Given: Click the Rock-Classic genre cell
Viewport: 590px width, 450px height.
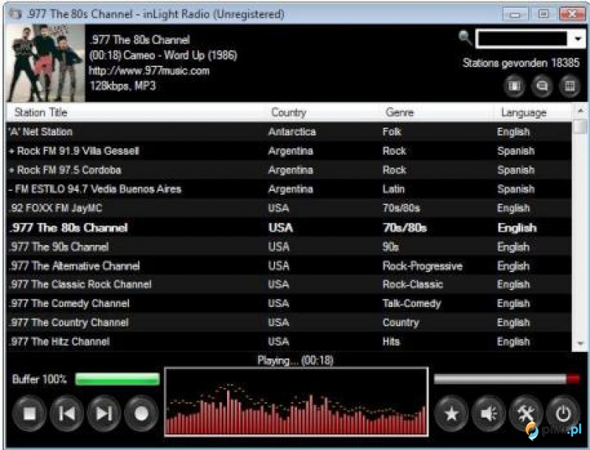Looking at the screenshot, I should tap(413, 285).
